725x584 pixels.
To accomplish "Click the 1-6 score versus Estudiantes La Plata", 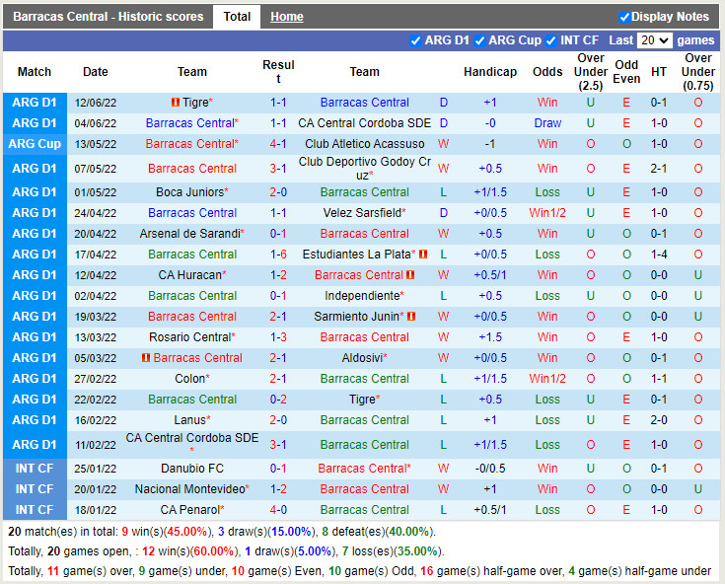I will click(x=278, y=255).
